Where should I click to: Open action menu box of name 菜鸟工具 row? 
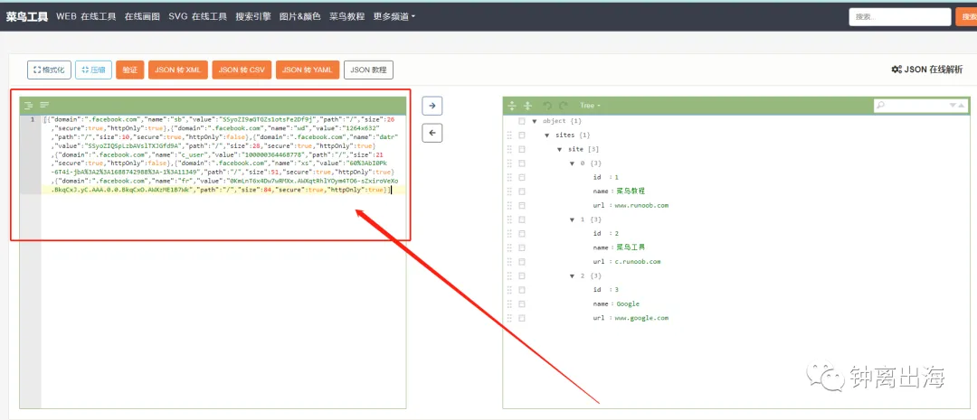(522, 247)
